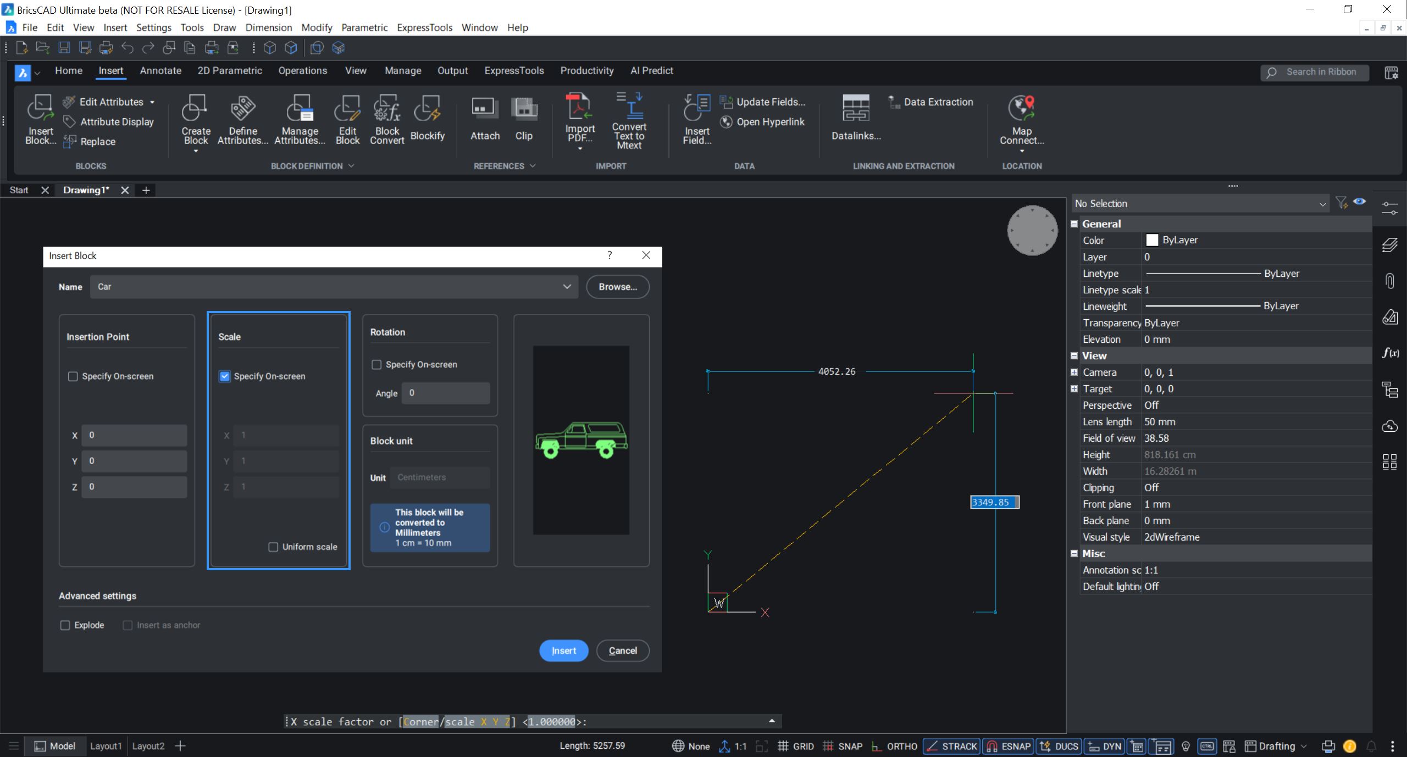The width and height of the screenshot is (1407, 757).
Task: Open the Layers panel icon in right sidebar
Action: point(1389,245)
